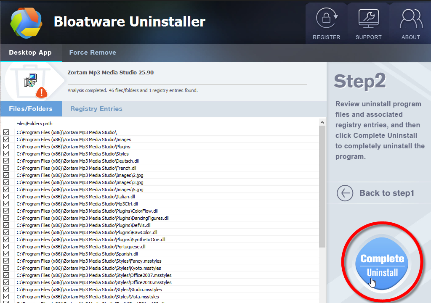Uncheck Spanish.dll file entry
Image resolution: width=431 pixels, height=303 pixels.
[6, 253]
